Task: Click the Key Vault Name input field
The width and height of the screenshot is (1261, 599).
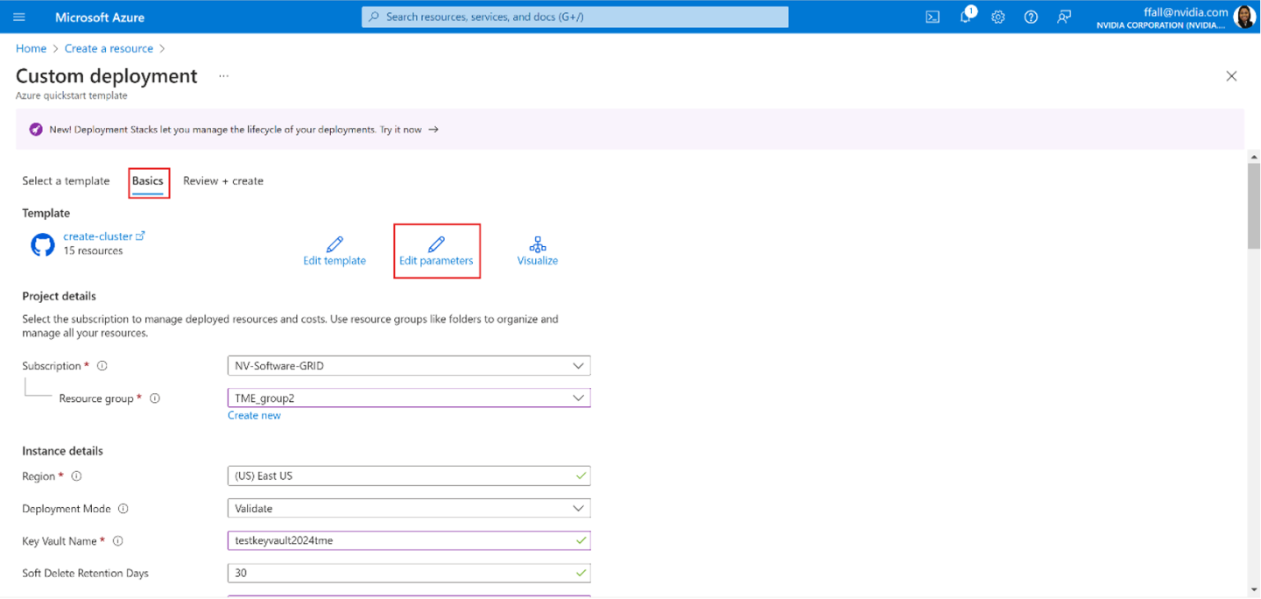Action: [x=398, y=541]
